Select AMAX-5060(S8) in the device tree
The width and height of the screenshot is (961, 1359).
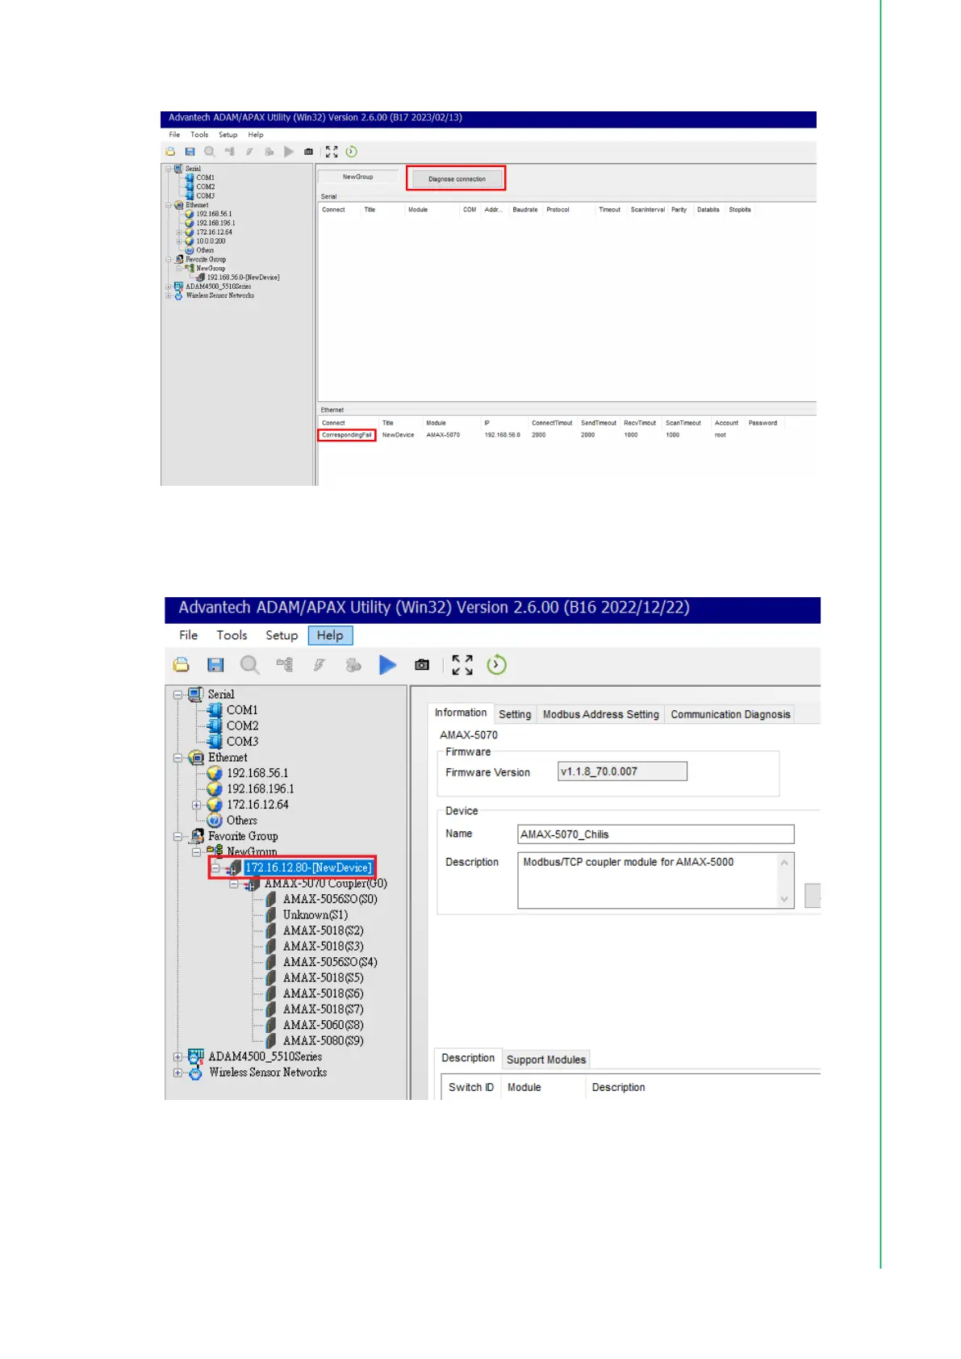coord(323,1025)
